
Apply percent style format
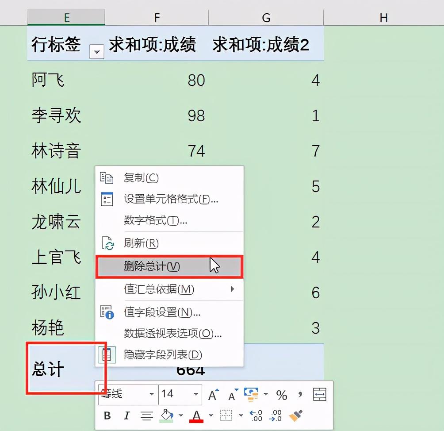click(x=281, y=395)
